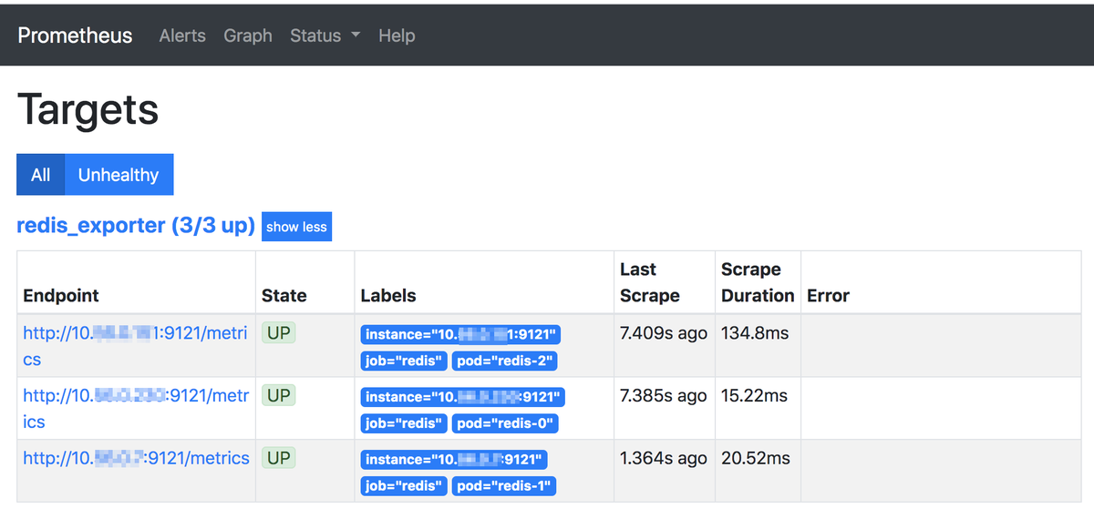Image resolution: width=1094 pixels, height=519 pixels.
Task: Click the 15.22ms scrape duration
Action: point(755,396)
